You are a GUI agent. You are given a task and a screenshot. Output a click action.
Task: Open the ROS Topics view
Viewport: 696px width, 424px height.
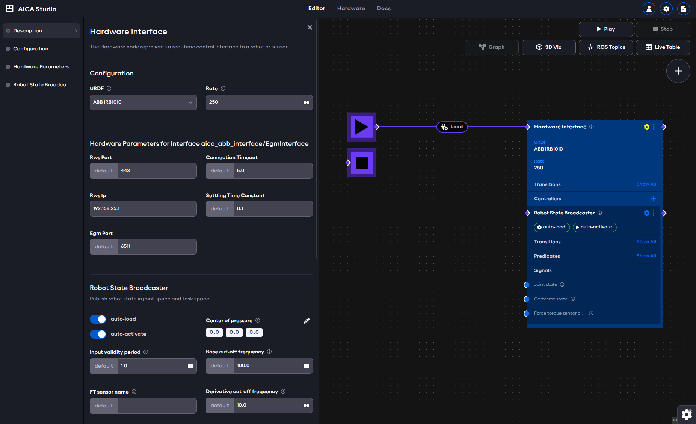point(605,47)
